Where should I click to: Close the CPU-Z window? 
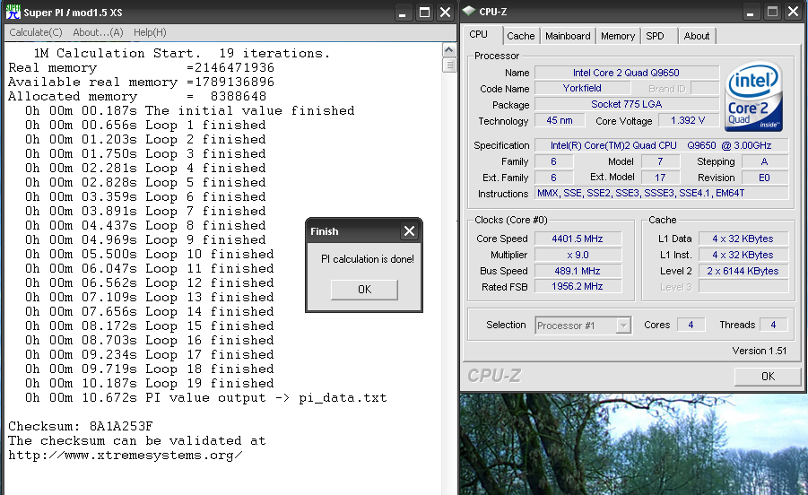pyautogui.click(x=794, y=12)
